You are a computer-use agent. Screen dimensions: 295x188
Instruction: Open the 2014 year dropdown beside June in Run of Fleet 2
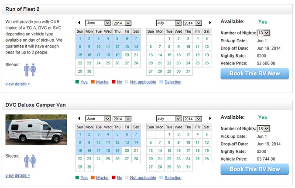click(x=122, y=23)
